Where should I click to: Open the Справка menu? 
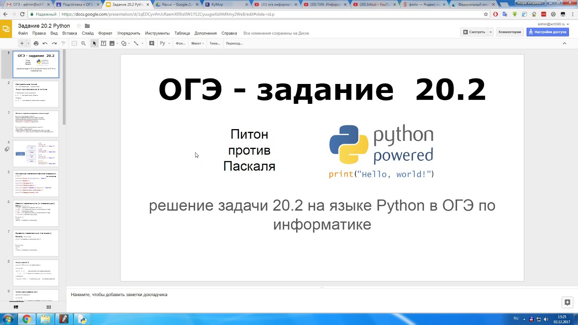coord(229,33)
